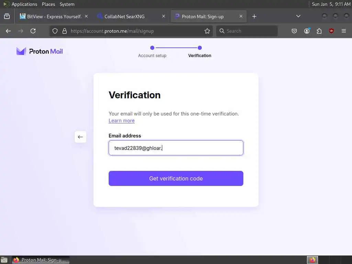Select Proton Mail window in taskbar
This screenshot has width=352, height=264.
41,260
